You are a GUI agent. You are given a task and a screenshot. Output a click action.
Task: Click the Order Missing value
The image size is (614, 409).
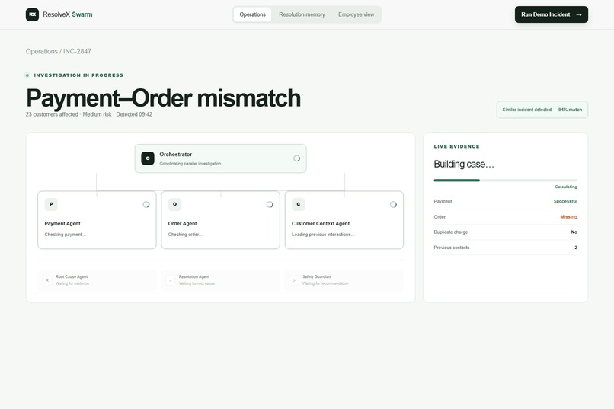click(568, 217)
